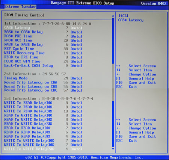Click the 3rd Information timing string

click(68, 99)
